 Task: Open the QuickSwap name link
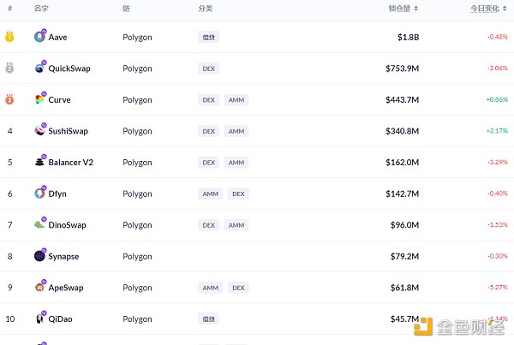click(69, 68)
